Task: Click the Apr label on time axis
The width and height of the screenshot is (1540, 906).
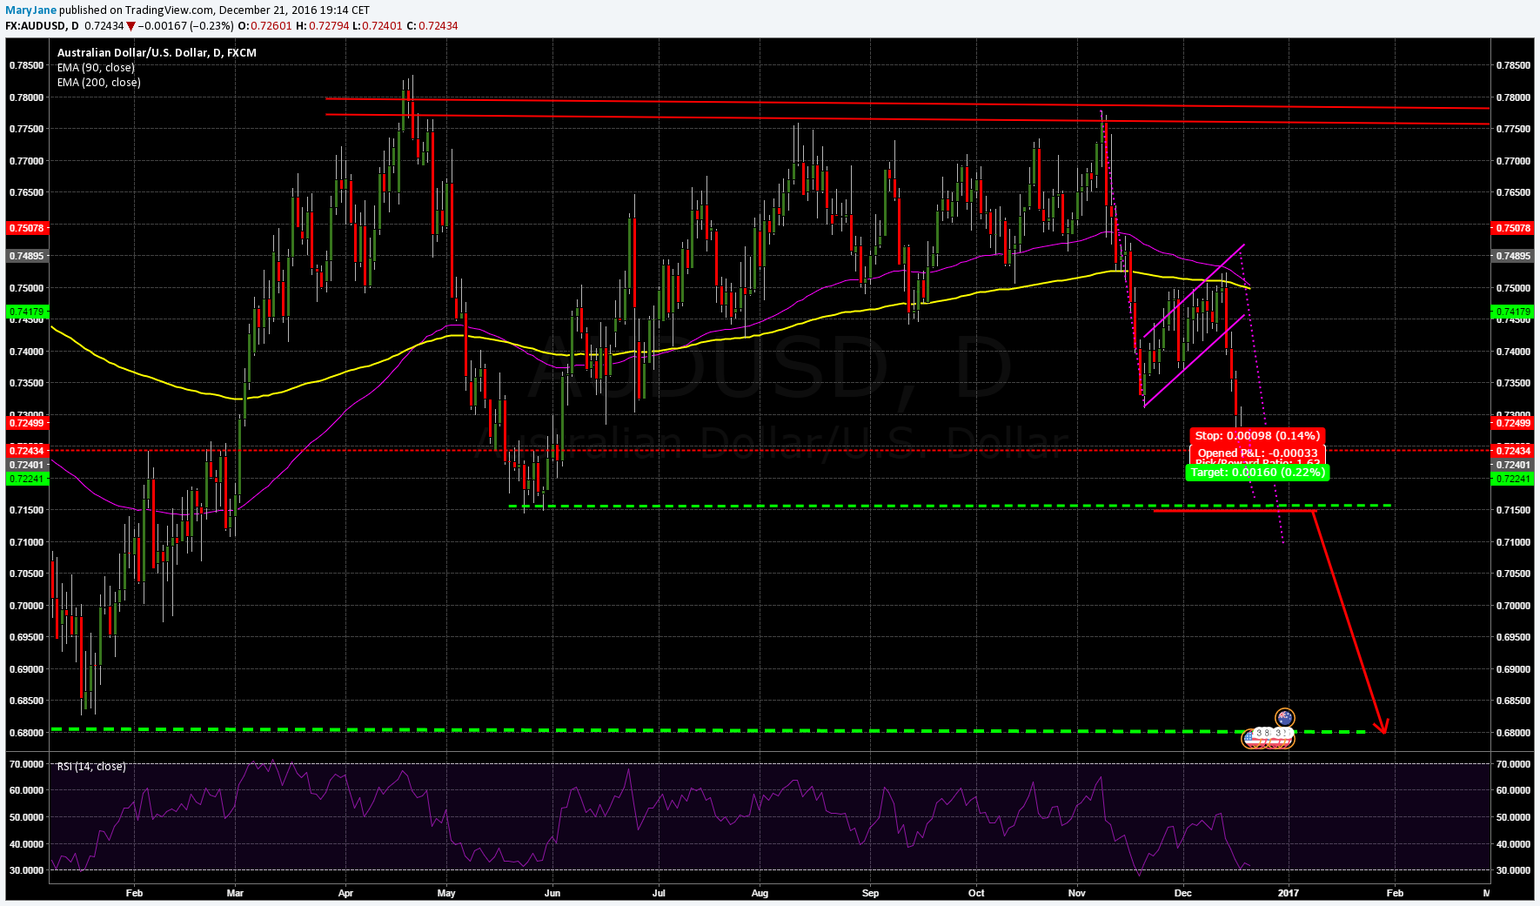Action: [x=345, y=893]
